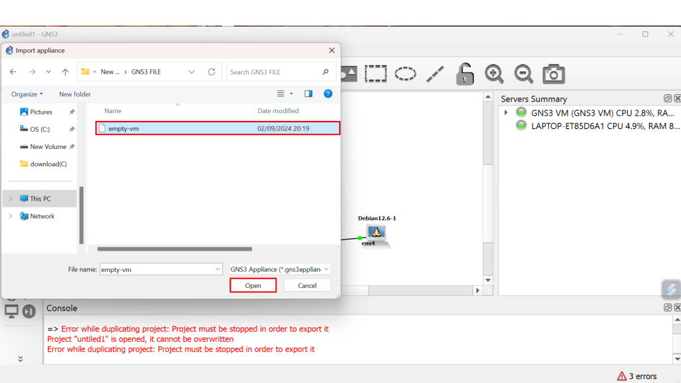The image size is (681, 383).
Task: Click the Debian12.6-1 node icon
Action: (x=377, y=233)
